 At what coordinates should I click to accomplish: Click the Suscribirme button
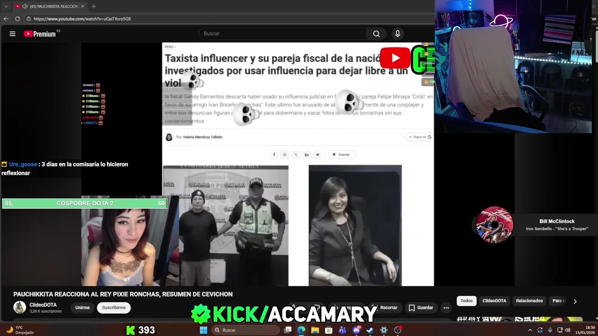114,308
